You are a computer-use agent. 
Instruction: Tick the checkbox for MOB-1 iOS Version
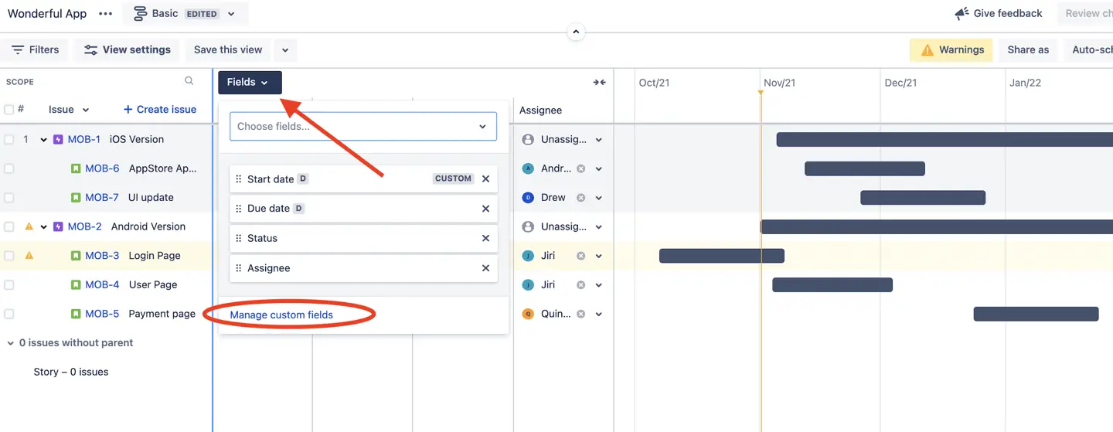pyautogui.click(x=9, y=140)
